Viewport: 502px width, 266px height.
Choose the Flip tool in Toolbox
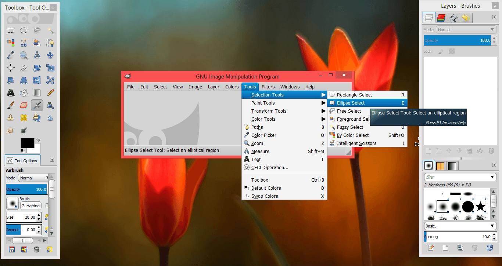(37, 80)
